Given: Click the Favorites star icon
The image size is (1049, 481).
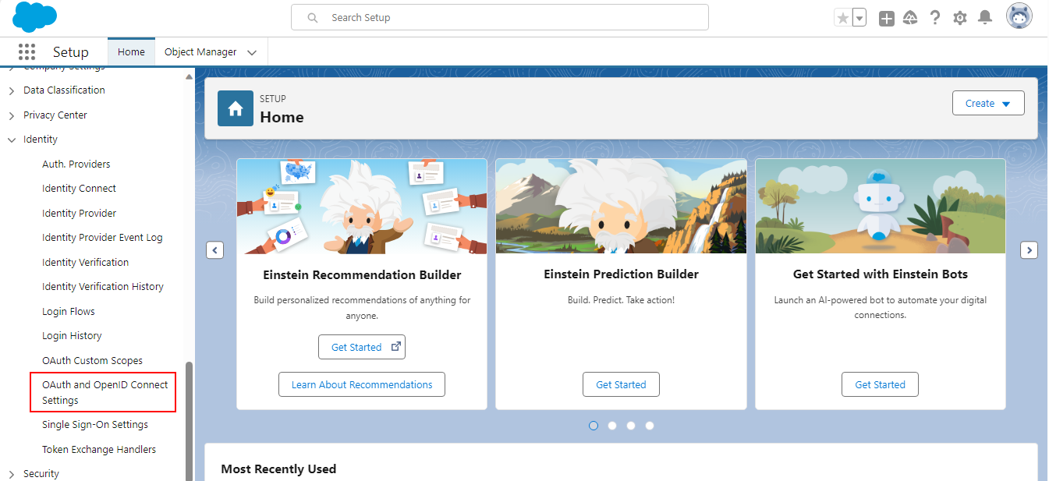Looking at the screenshot, I should (x=842, y=18).
